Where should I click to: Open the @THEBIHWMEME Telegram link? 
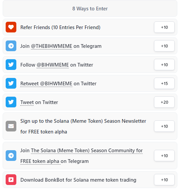pyautogui.click(x=52, y=46)
